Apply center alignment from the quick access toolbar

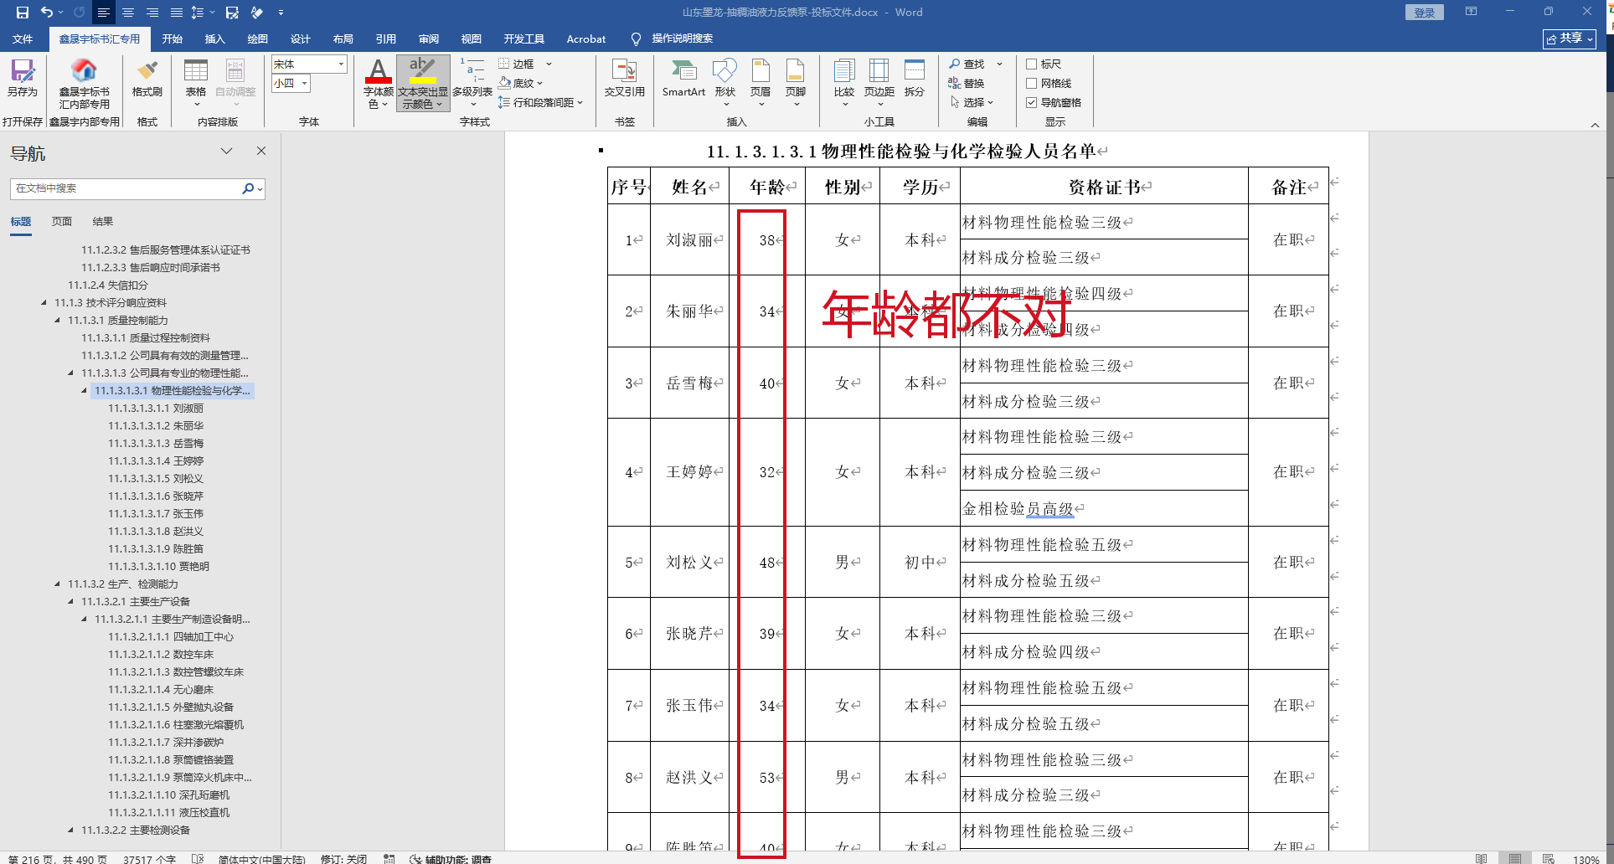pos(128,13)
